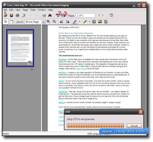
Task: Insert a picture annotation
Action: 100,22
